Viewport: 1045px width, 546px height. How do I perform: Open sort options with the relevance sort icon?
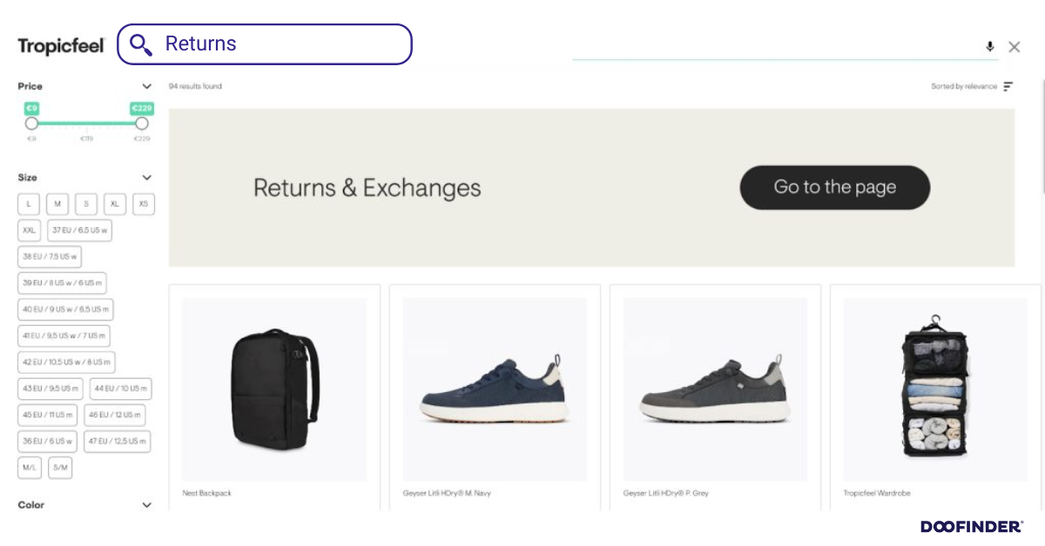click(1008, 86)
